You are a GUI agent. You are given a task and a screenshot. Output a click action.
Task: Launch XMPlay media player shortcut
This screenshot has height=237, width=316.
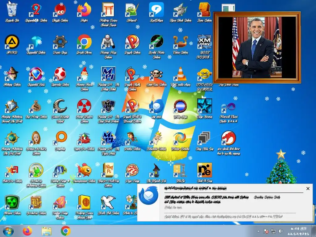click(205, 42)
